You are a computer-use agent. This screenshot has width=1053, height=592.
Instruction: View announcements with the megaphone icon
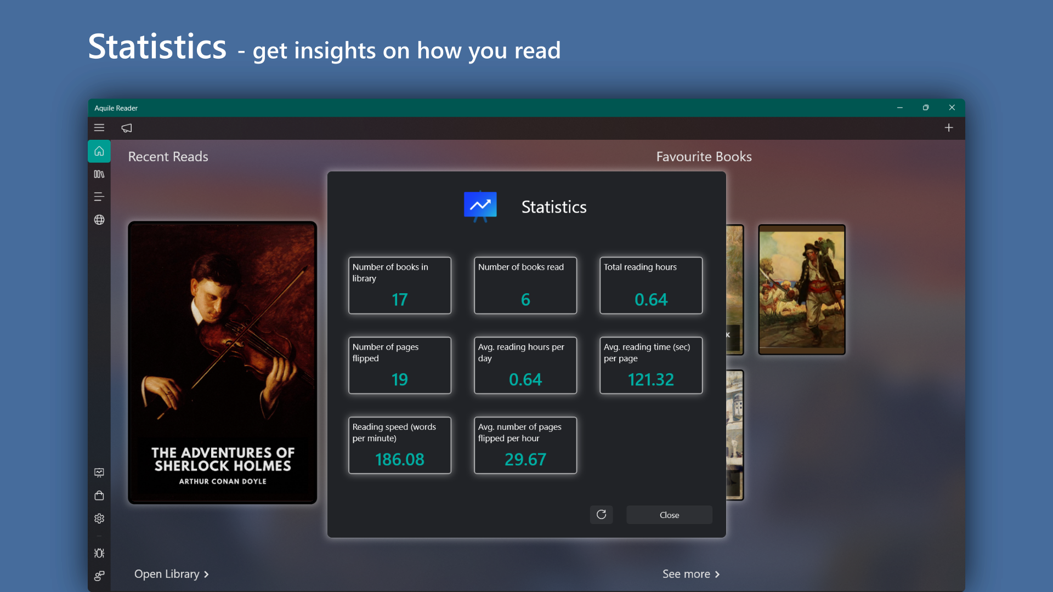coord(127,128)
